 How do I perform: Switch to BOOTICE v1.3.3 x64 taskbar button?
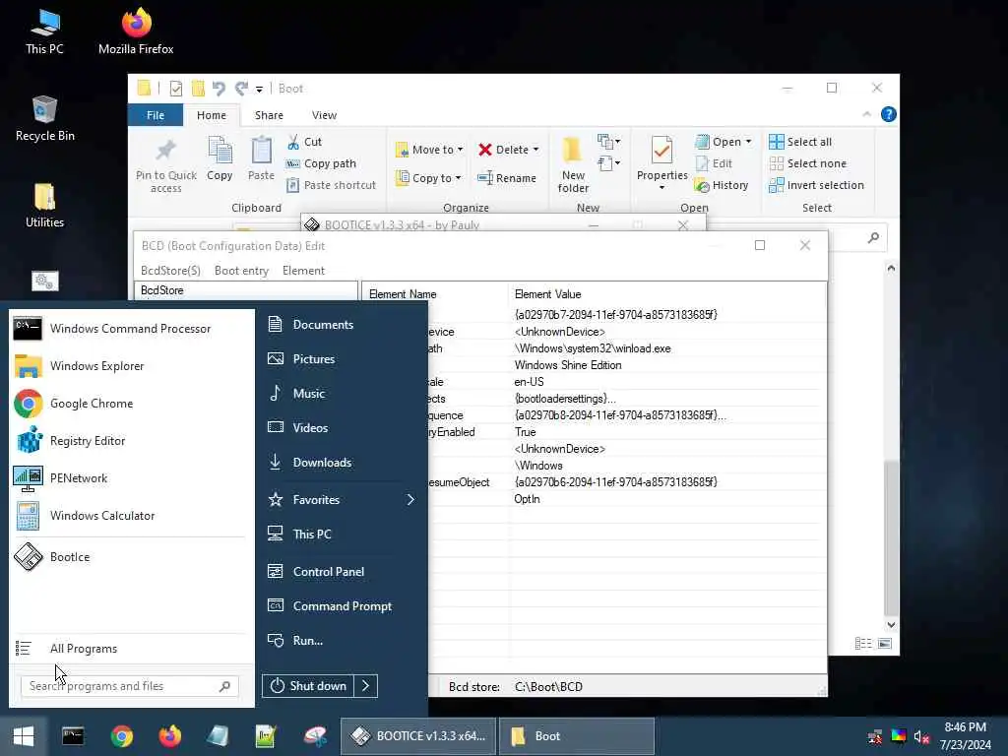pyautogui.click(x=417, y=736)
